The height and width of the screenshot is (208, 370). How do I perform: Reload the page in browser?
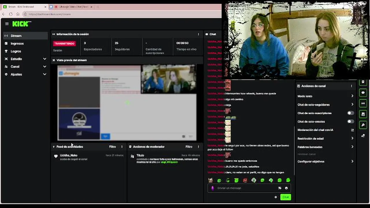[11, 14]
